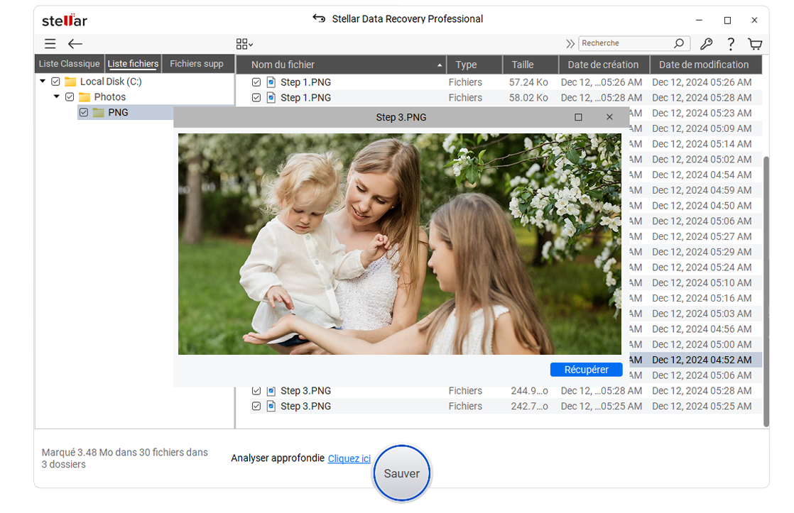Screen dimensions: 794x513
Task: Click the search magnifier icon
Action: [x=680, y=44]
